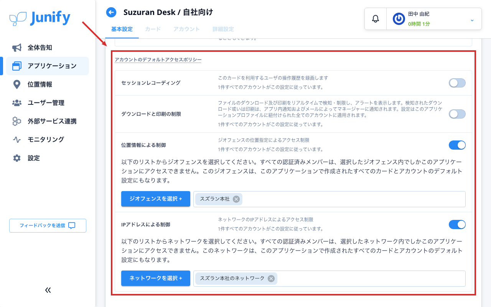
Task: Click the geofence selection field
Action: click(x=330, y=199)
